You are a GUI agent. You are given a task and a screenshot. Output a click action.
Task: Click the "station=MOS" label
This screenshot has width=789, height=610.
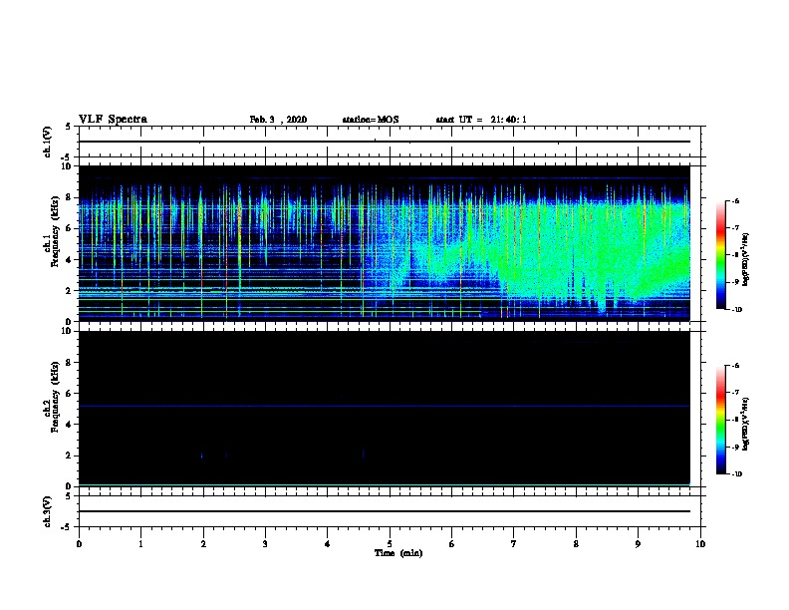click(x=371, y=120)
